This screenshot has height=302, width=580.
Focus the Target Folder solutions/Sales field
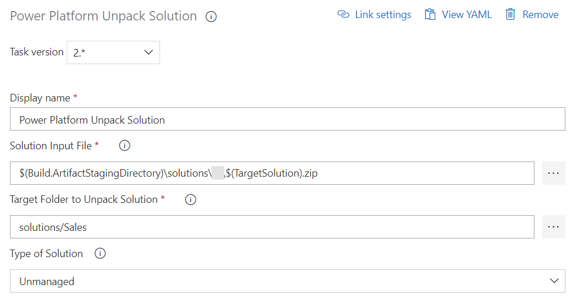pos(272,227)
